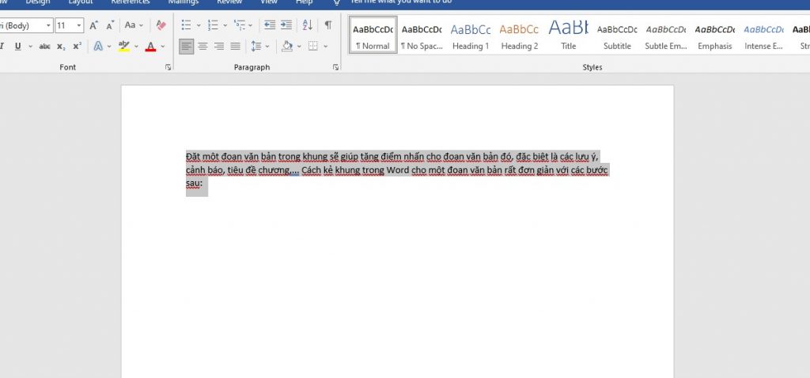
Task: Click the Decrease Indent icon
Action: [x=268, y=26]
